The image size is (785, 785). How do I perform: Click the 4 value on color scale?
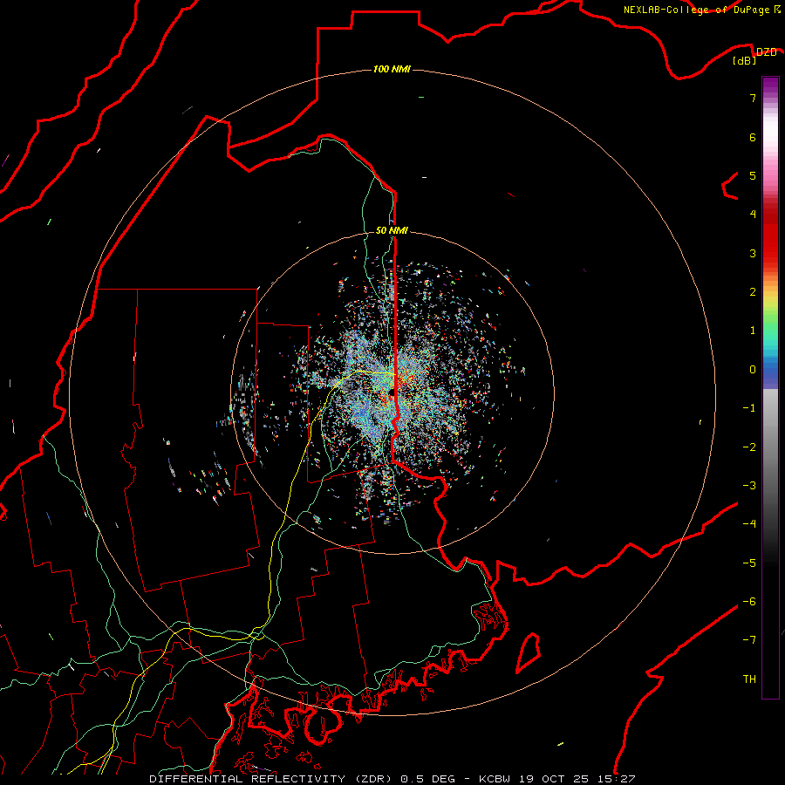click(x=753, y=215)
